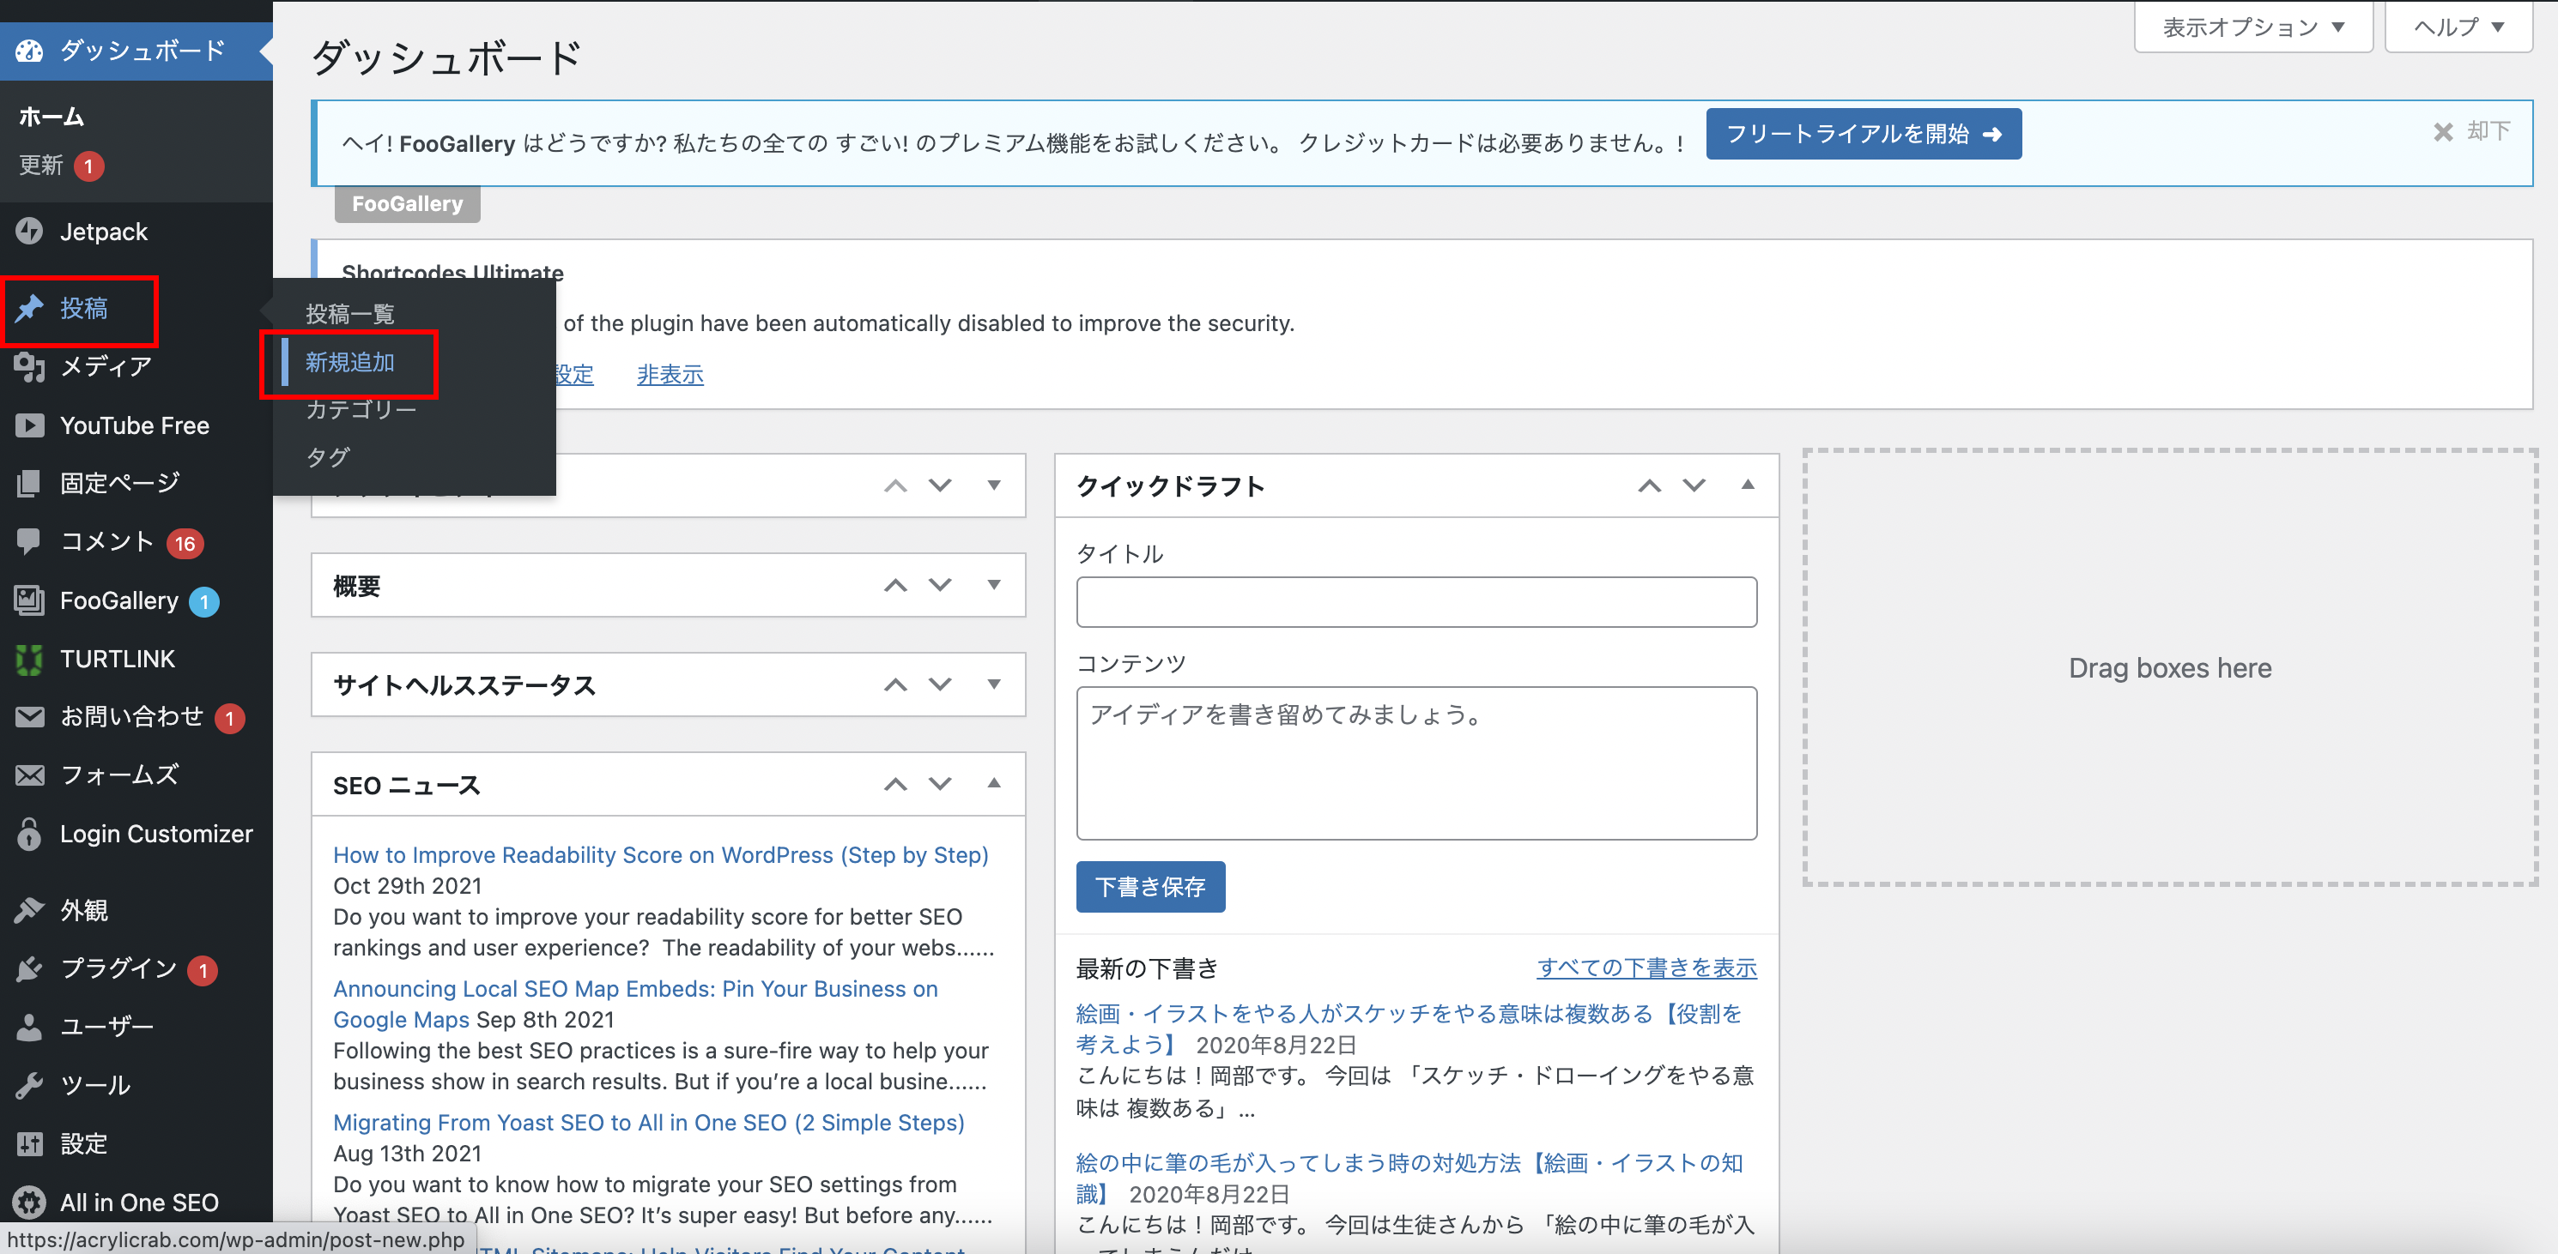Select カテゴリー in the posts submenu
The height and width of the screenshot is (1254, 2558).
tap(361, 410)
